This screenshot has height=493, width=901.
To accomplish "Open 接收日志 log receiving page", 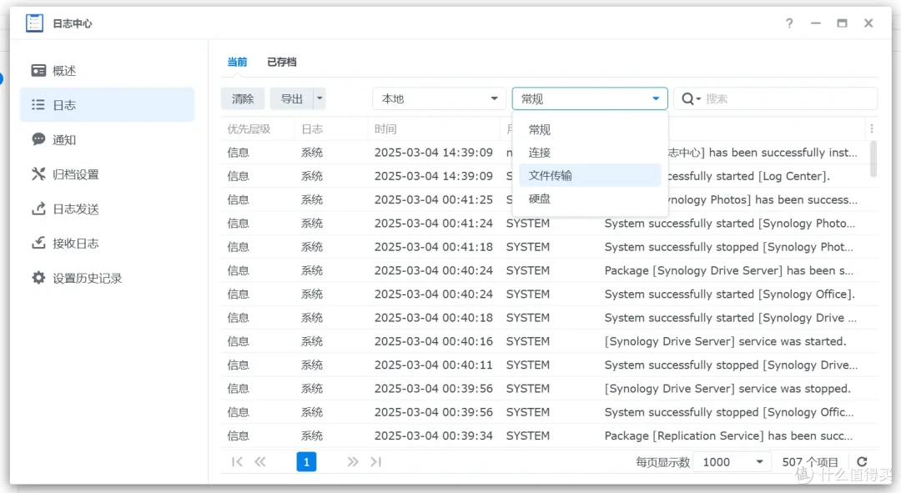I will tap(107, 243).
